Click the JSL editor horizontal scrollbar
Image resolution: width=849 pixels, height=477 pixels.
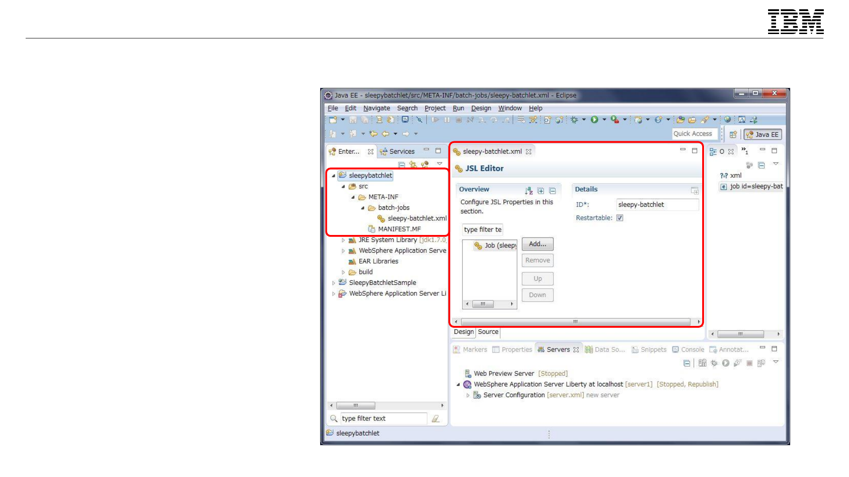(575, 322)
